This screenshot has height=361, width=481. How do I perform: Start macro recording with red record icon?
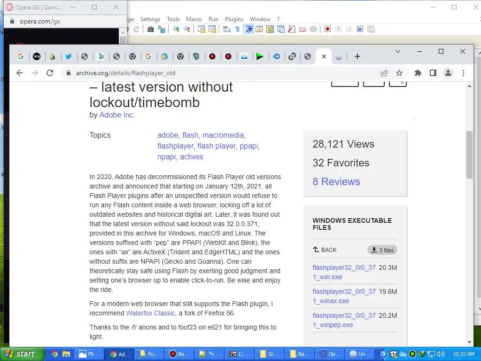pyautogui.click(x=327, y=29)
